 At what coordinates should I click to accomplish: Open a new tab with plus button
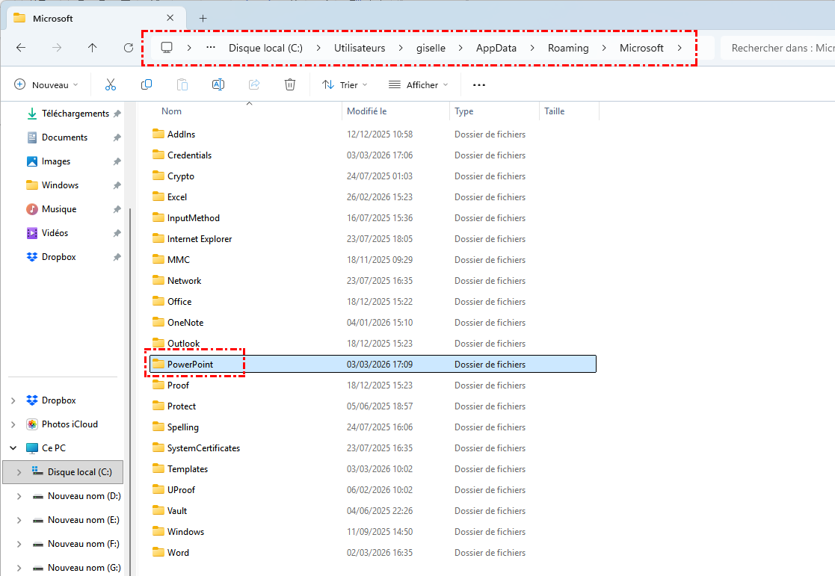(203, 18)
